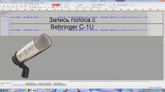Open the project rate 44100 dropdown

pyautogui.click(x=4, y=85)
